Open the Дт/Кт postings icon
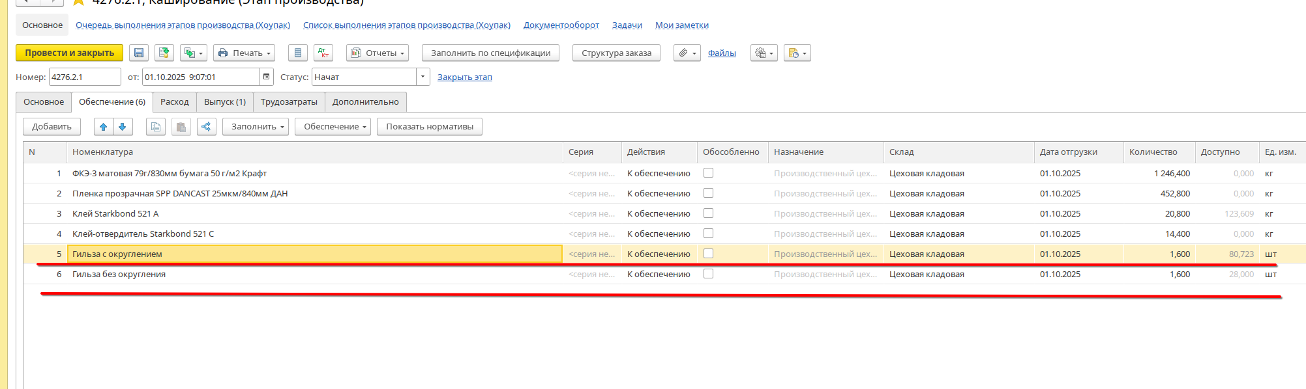 (x=323, y=53)
